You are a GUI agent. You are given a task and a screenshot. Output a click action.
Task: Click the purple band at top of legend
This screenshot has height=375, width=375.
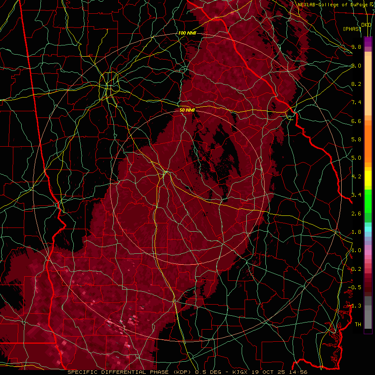tap(368, 42)
